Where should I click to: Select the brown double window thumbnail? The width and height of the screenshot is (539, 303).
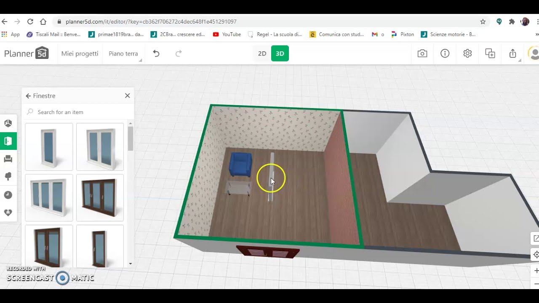(49, 247)
